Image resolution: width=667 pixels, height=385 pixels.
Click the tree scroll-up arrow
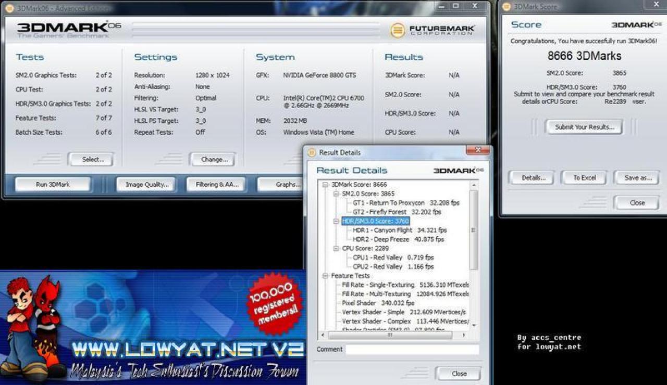click(474, 185)
